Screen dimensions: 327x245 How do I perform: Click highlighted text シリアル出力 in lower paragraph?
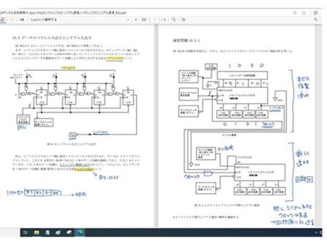pyautogui.click(x=84, y=169)
